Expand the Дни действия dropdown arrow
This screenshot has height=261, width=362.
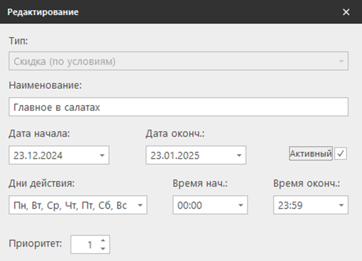[139, 205]
